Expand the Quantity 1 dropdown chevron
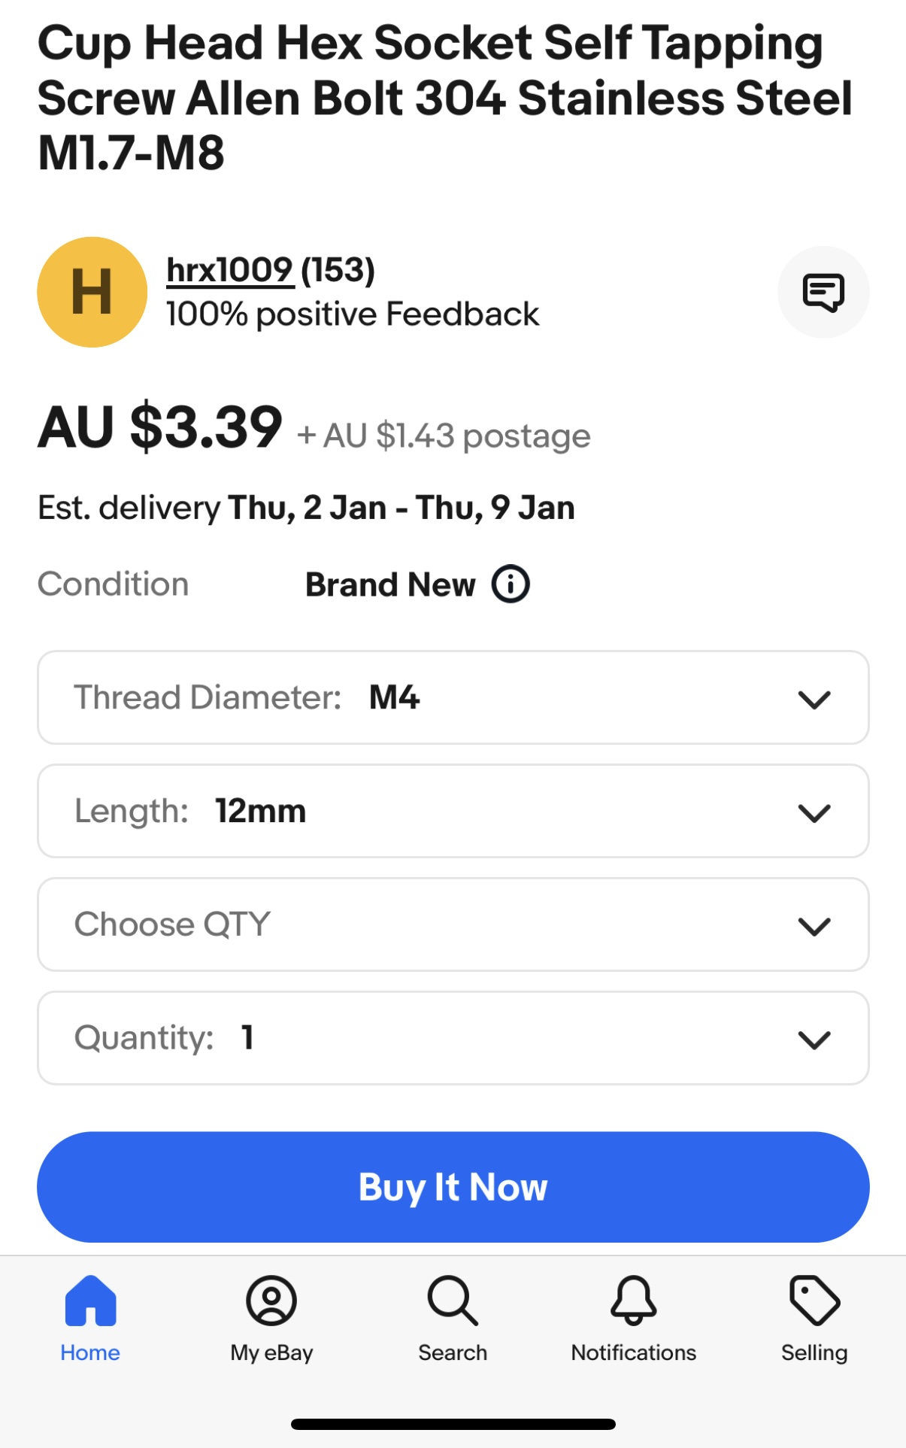The height and width of the screenshot is (1448, 906). [x=814, y=1040]
